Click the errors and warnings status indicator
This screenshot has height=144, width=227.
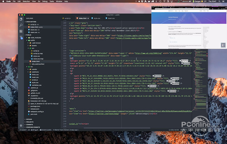click(x=34, y=130)
